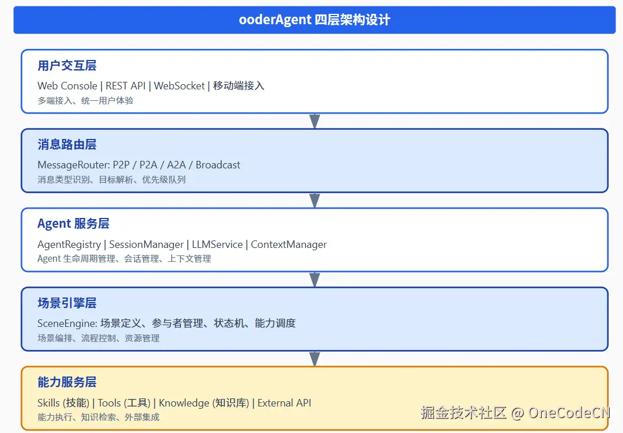Select the 移动端接入 item
623x433 pixels.
click(239, 85)
